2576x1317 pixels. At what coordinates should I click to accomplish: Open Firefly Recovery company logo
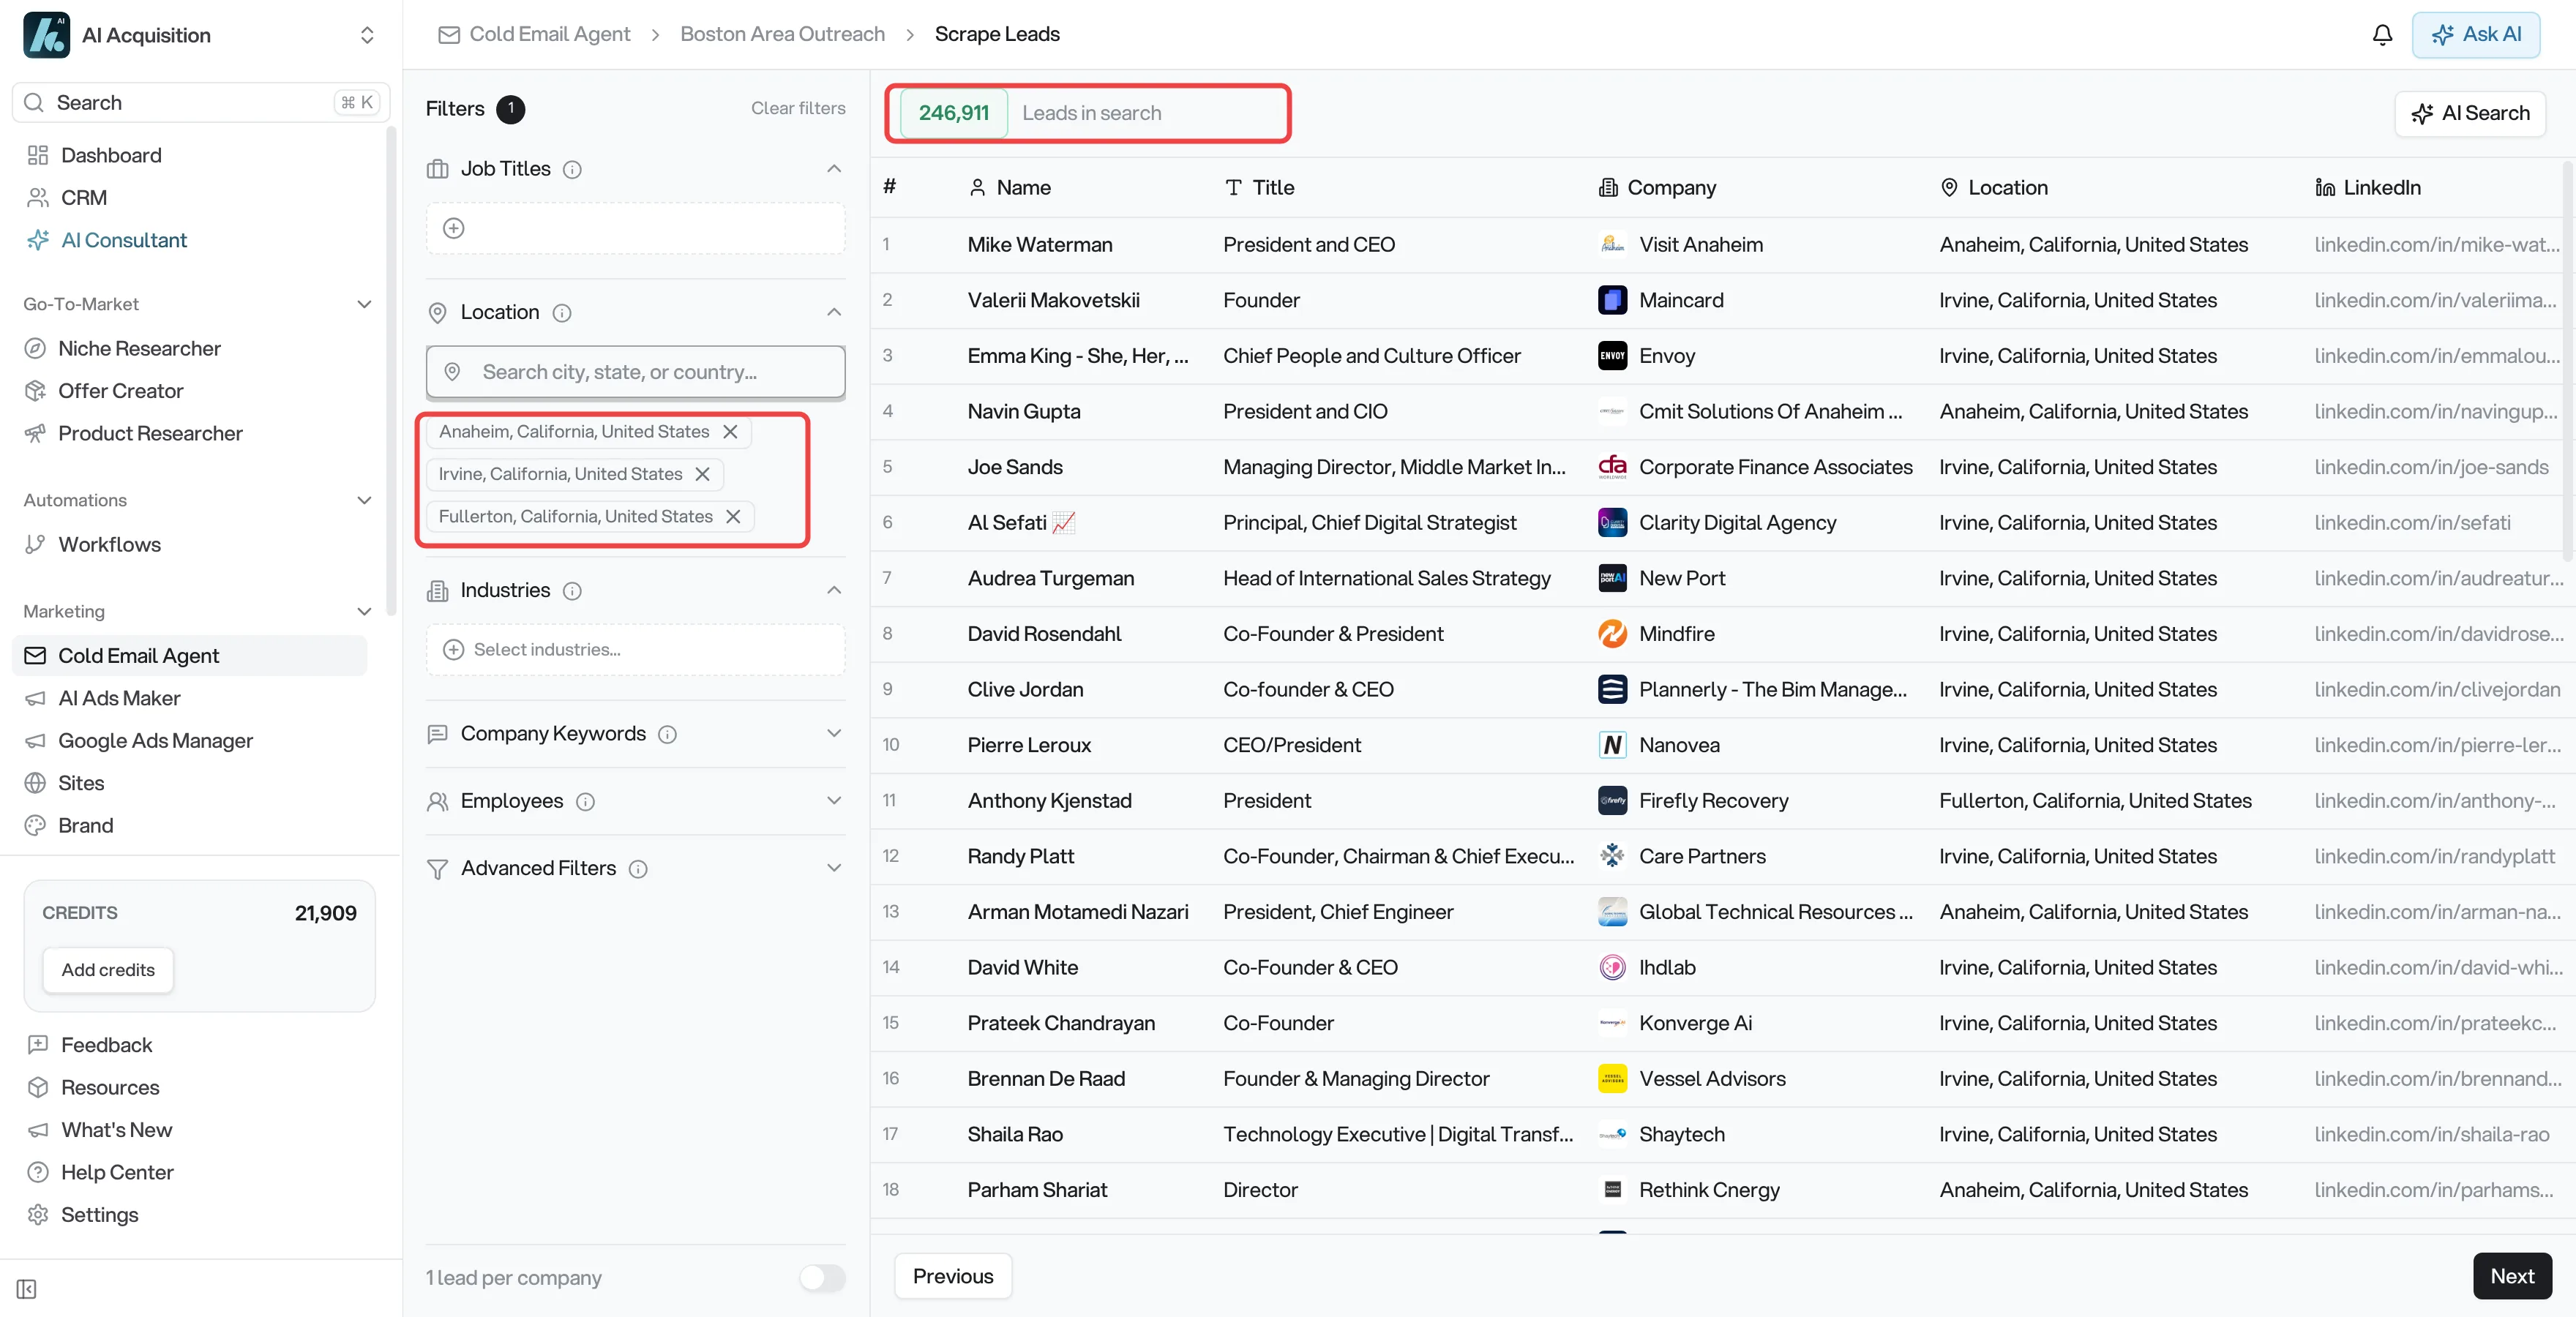[x=1612, y=800]
